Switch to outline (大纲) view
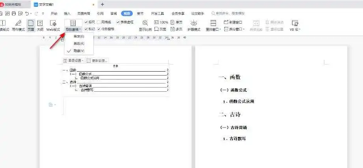363x168 pixels. (40, 26)
